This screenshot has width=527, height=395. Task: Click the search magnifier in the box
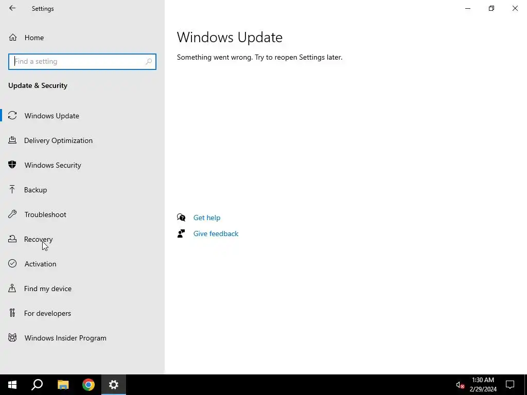point(149,62)
